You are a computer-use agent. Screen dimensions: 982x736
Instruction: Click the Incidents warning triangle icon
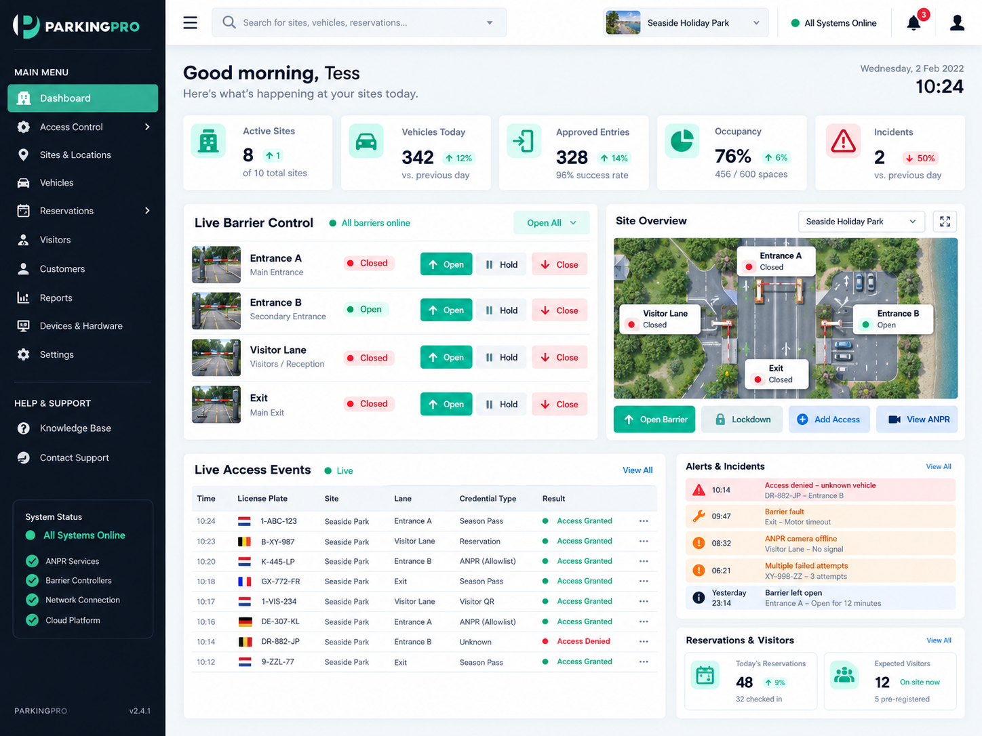[x=843, y=141]
